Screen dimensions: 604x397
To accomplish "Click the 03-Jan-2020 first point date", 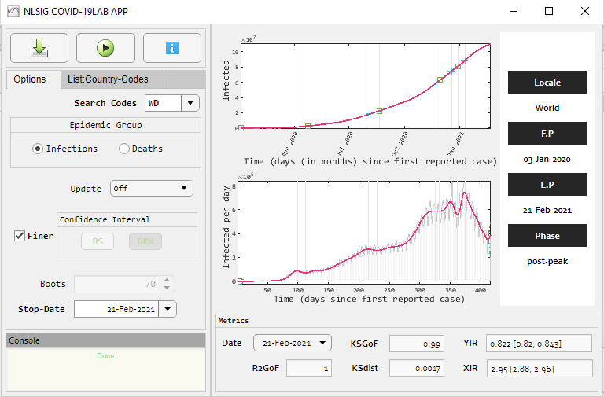I will pos(547,159).
